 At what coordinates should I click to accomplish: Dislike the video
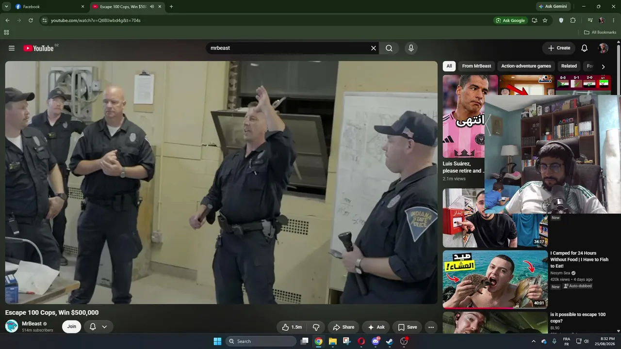pyautogui.click(x=316, y=327)
